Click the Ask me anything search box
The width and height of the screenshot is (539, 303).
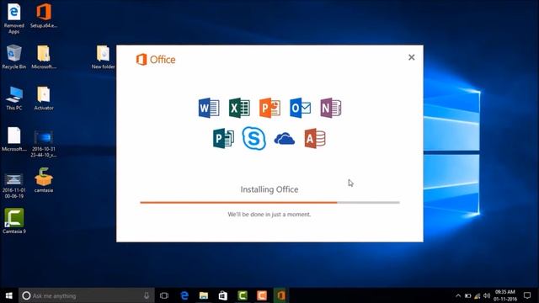(87, 295)
